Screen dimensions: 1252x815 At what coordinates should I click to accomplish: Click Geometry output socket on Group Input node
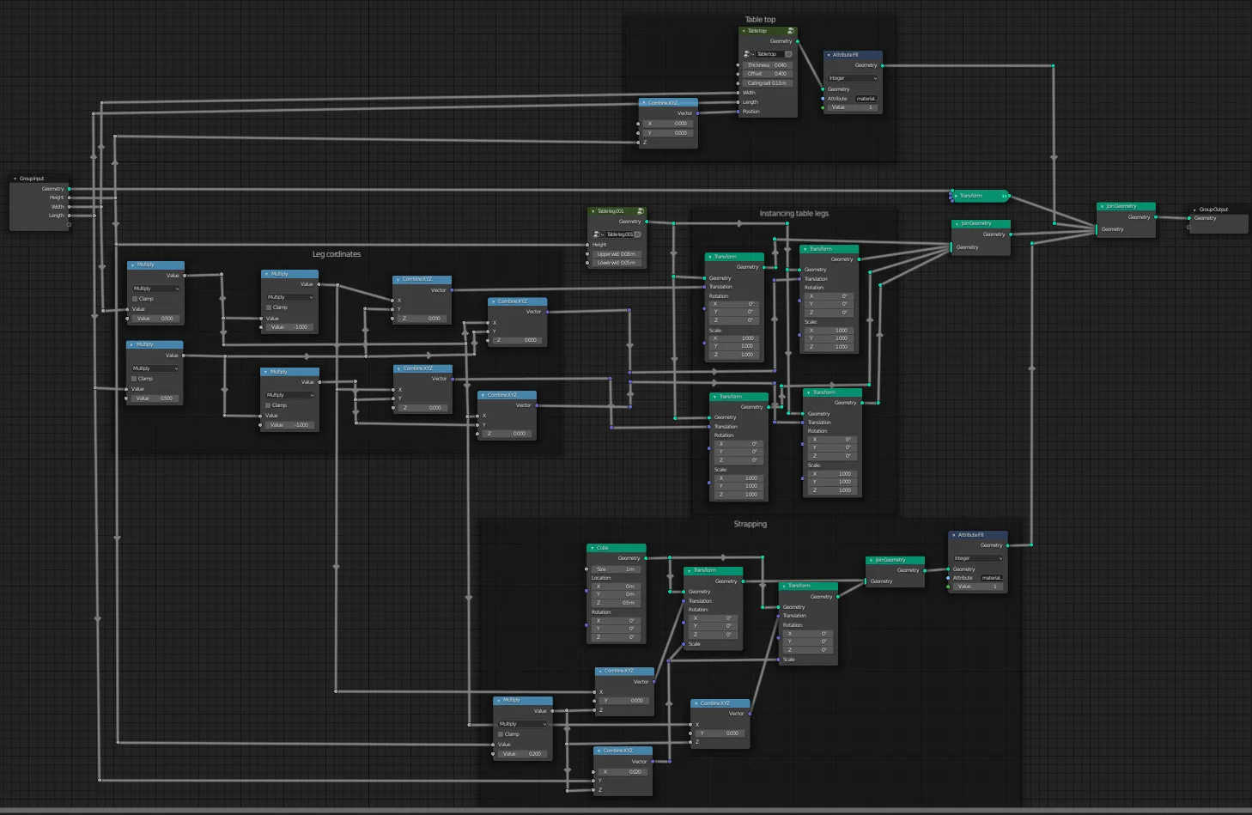pos(70,189)
